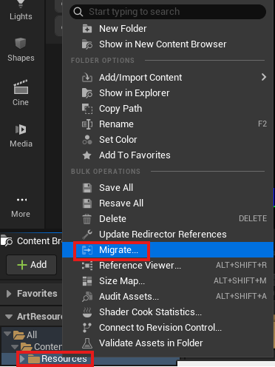This screenshot has width=275, height=367.
Task: Open the Media placement category
Action: click(x=21, y=135)
